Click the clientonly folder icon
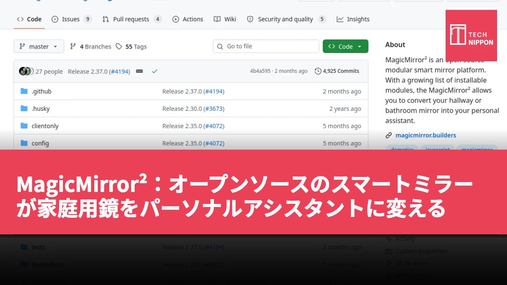This screenshot has height=285, width=507. pos(24,126)
